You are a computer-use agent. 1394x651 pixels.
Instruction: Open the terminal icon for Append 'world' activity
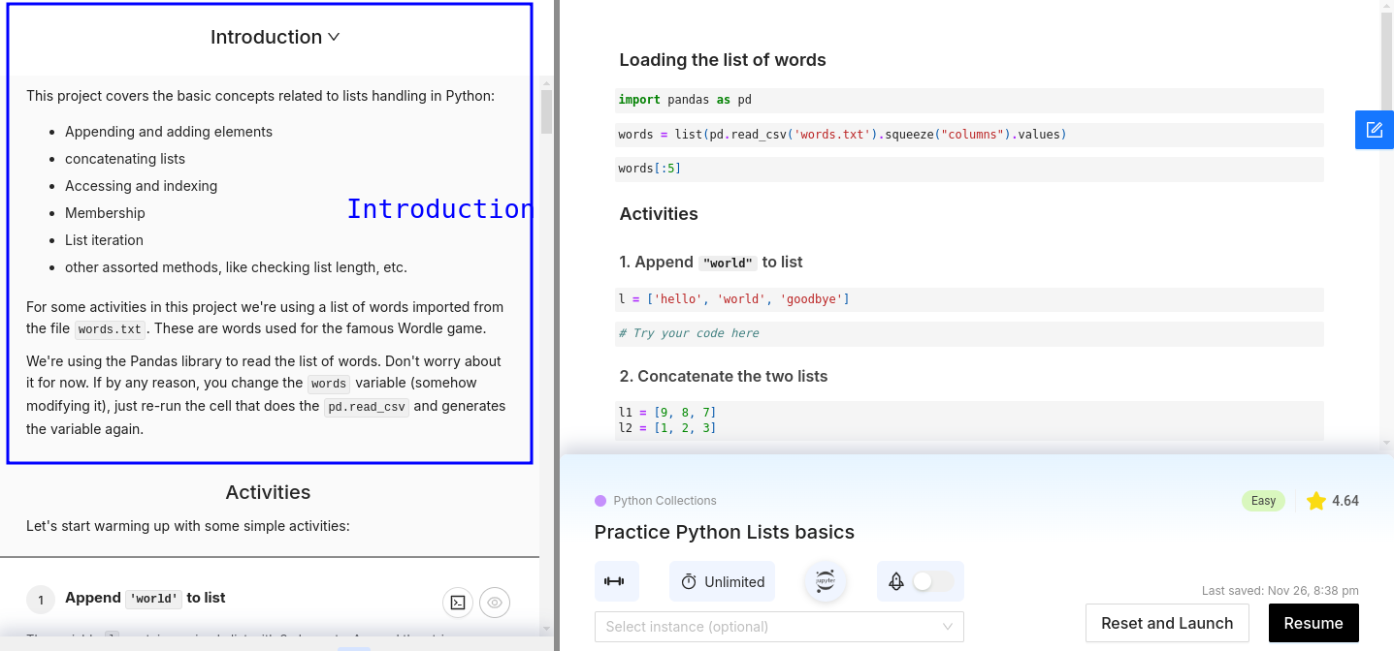point(458,603)
